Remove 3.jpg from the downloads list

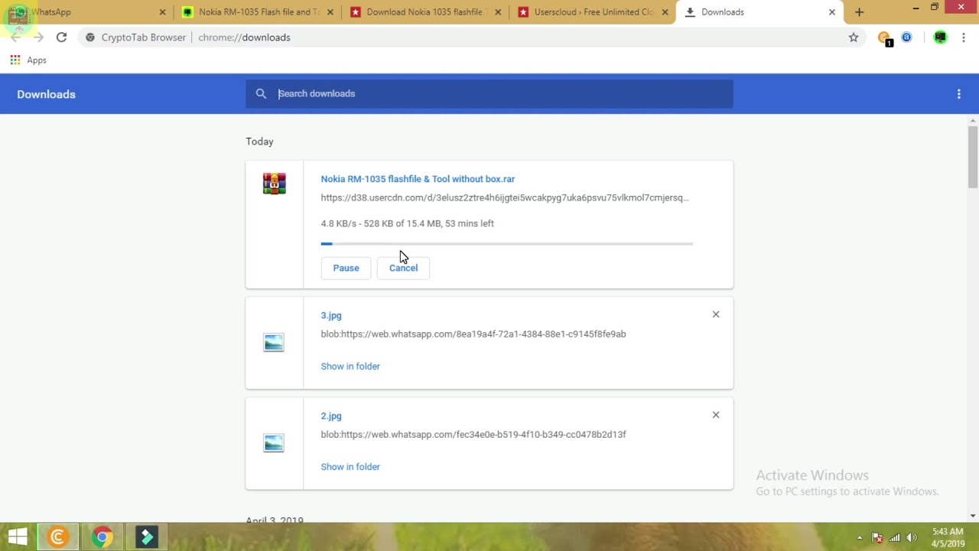[716, 315]
